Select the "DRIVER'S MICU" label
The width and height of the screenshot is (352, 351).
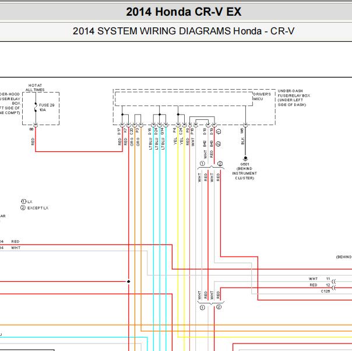point(262,97)
